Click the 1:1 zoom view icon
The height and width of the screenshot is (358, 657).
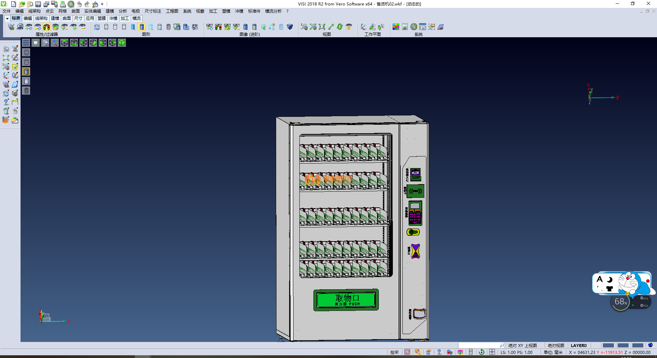tap(322, 27)
